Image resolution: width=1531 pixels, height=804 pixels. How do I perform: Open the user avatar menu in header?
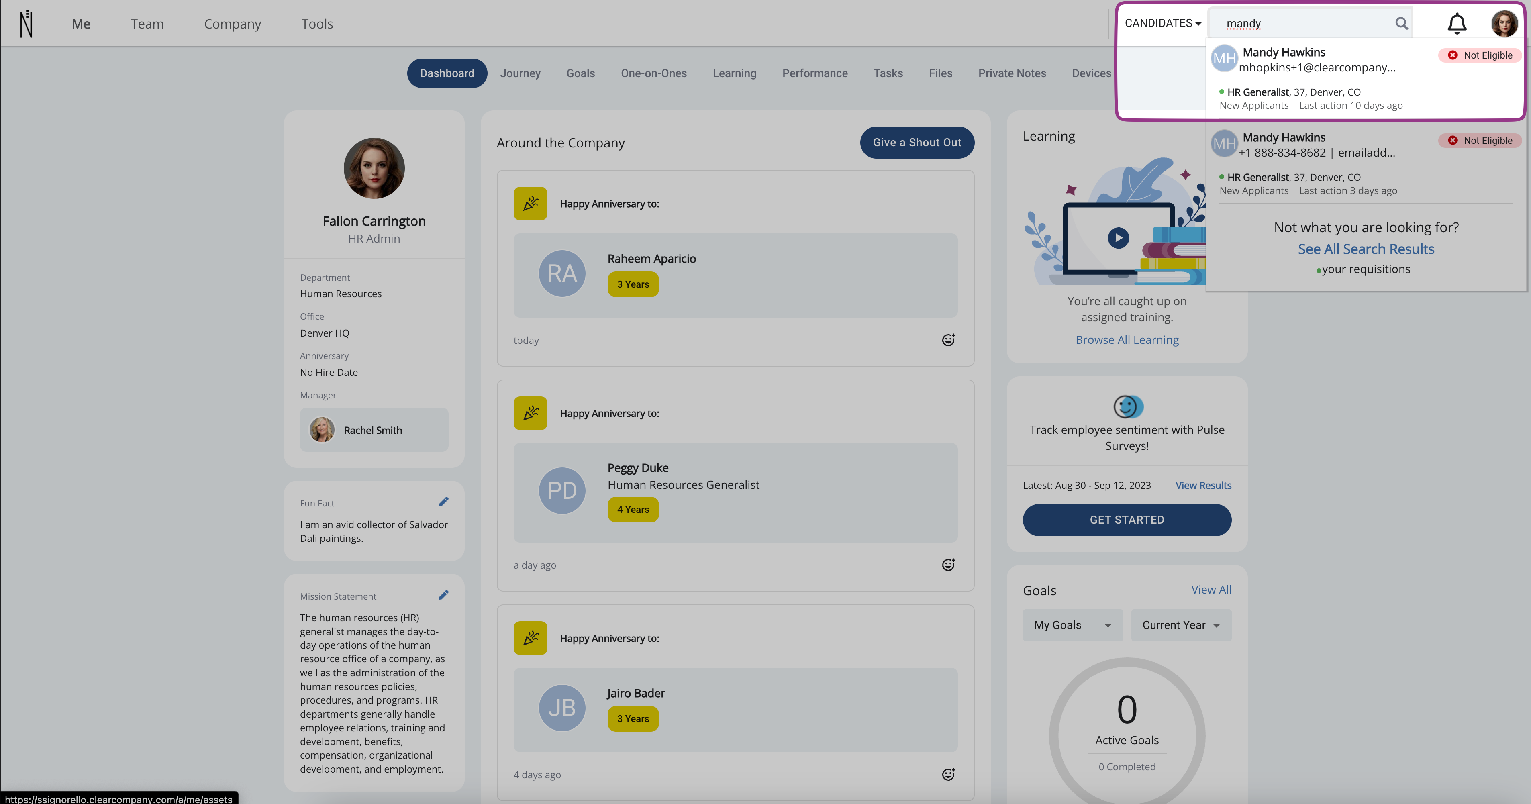coord(1504,24)
